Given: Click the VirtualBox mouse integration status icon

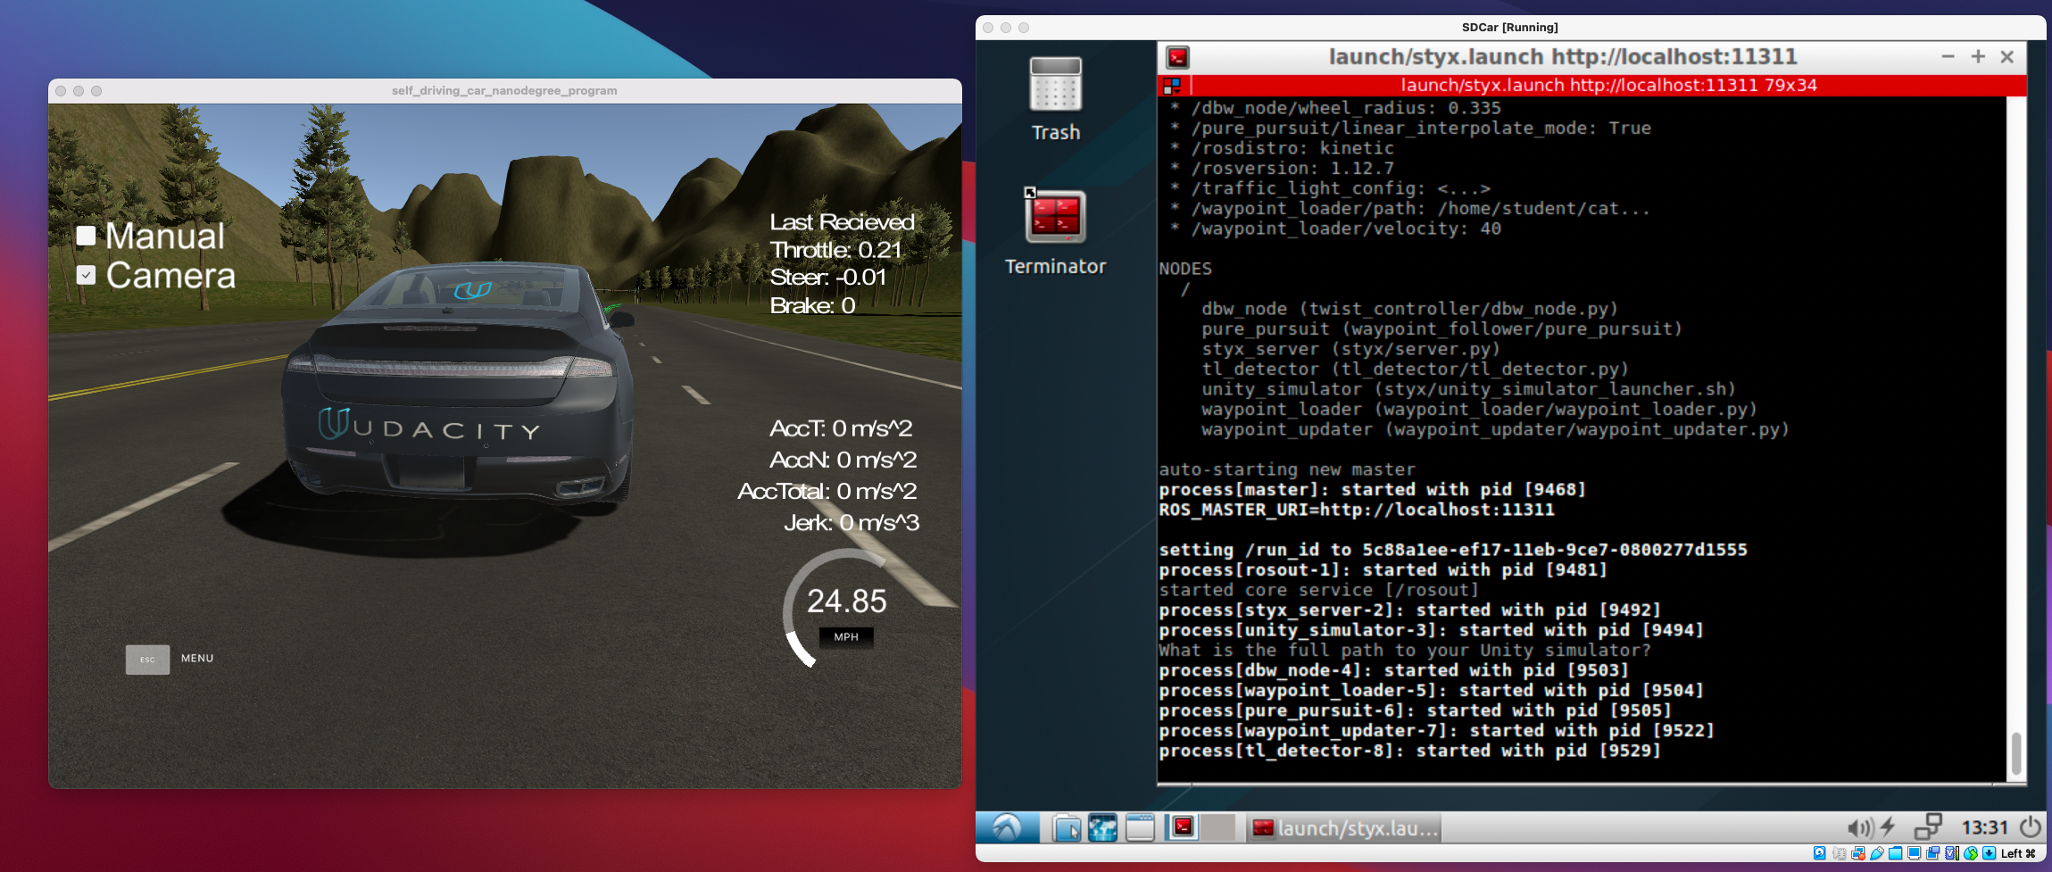Looking at the screenshot, I should pos(1971,853).
